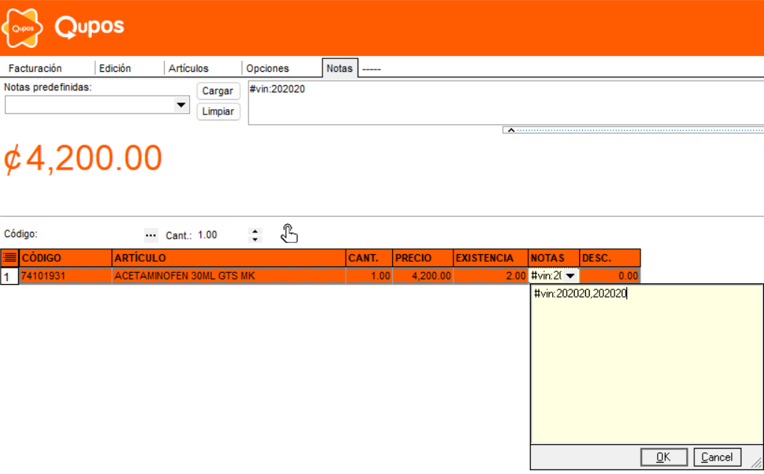Image resolution: width=764 pixels, height=474 pixels.
Task: Click the Qupos logo icon
Action: coord(24,28)
